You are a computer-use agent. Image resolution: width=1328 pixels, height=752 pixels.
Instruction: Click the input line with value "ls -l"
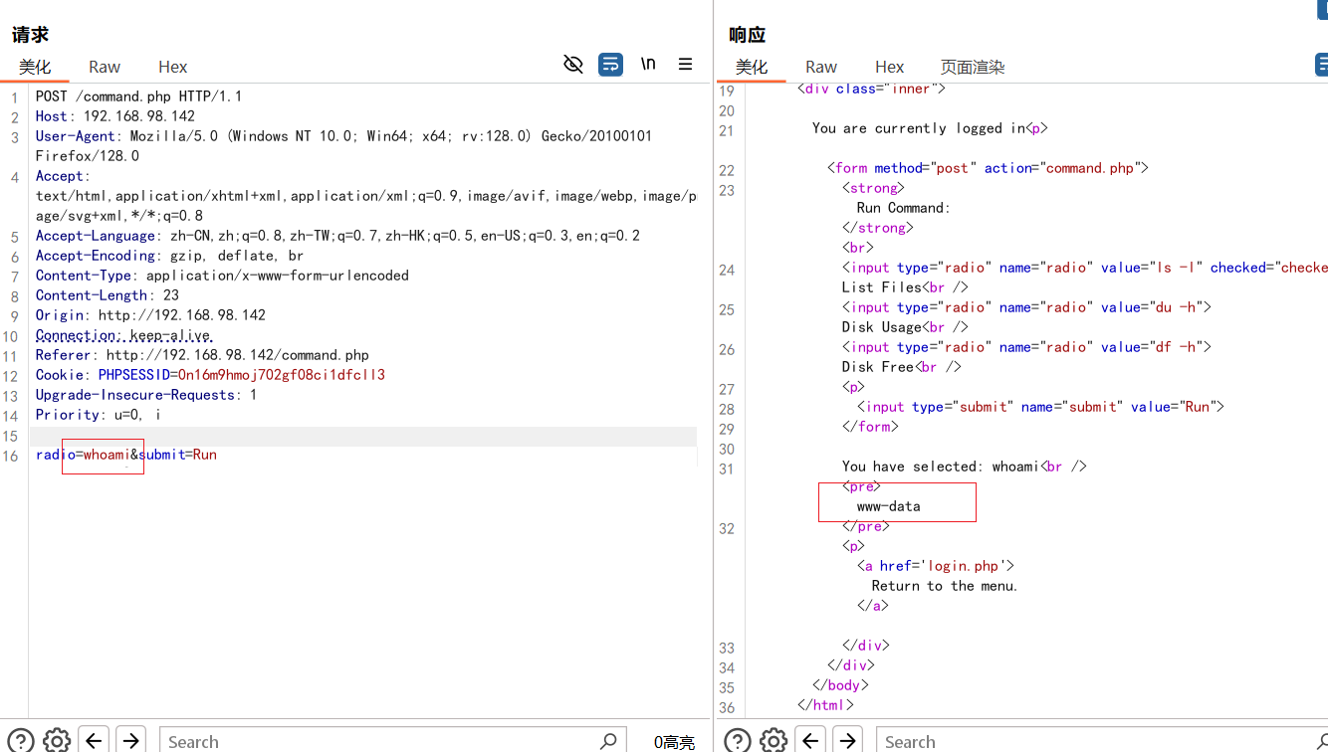pos(1084,268)
